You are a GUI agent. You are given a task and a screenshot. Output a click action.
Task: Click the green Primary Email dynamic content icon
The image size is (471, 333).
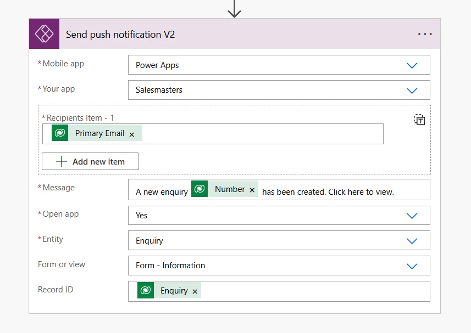(59, 133)
